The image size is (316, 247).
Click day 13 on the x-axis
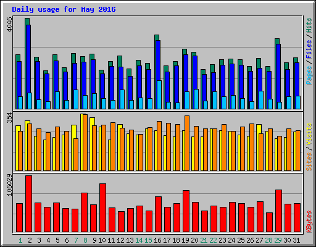click(x=130, y=240)
